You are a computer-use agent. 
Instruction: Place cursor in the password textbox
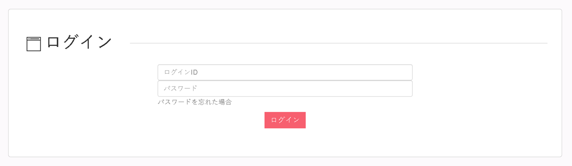click(x=285, y=88)
